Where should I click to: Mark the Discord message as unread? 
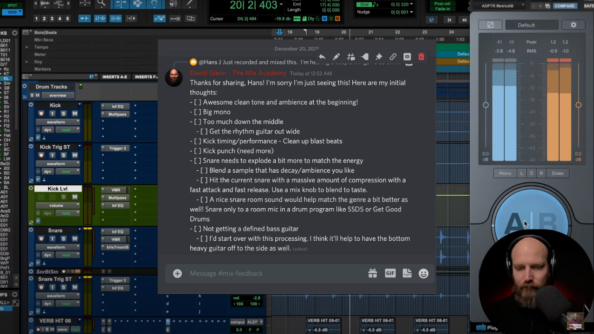365,57
